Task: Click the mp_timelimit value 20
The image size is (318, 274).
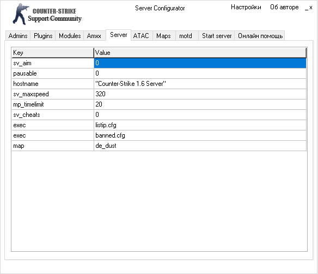Action: coord(200,104)
